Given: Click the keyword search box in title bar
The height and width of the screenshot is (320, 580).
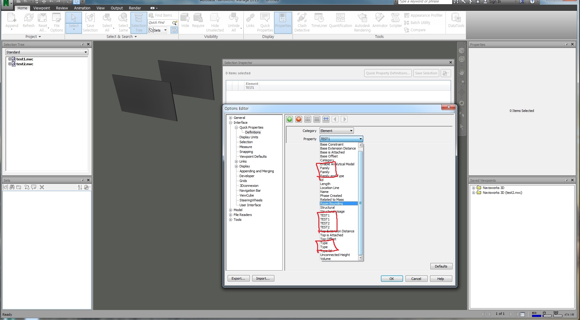Looking at the screenshot, I should (425, 2).
